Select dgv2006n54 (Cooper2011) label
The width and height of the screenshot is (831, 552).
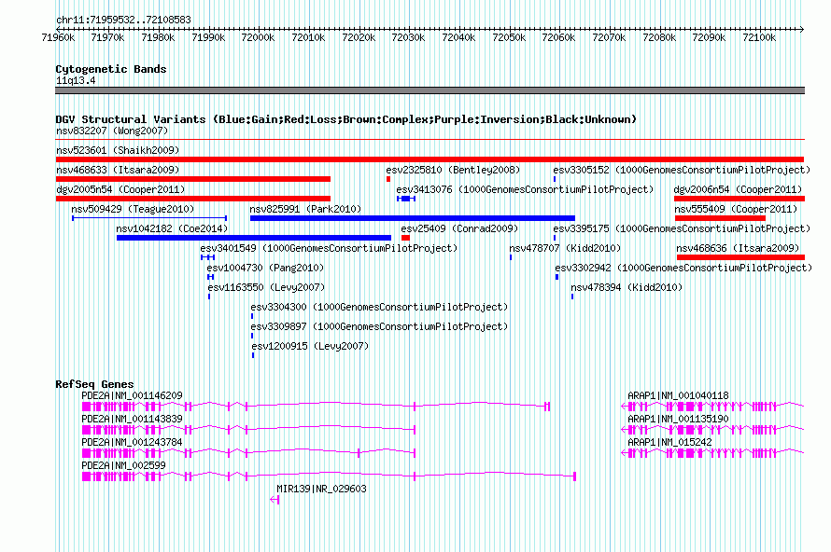(x=738, y=189)
